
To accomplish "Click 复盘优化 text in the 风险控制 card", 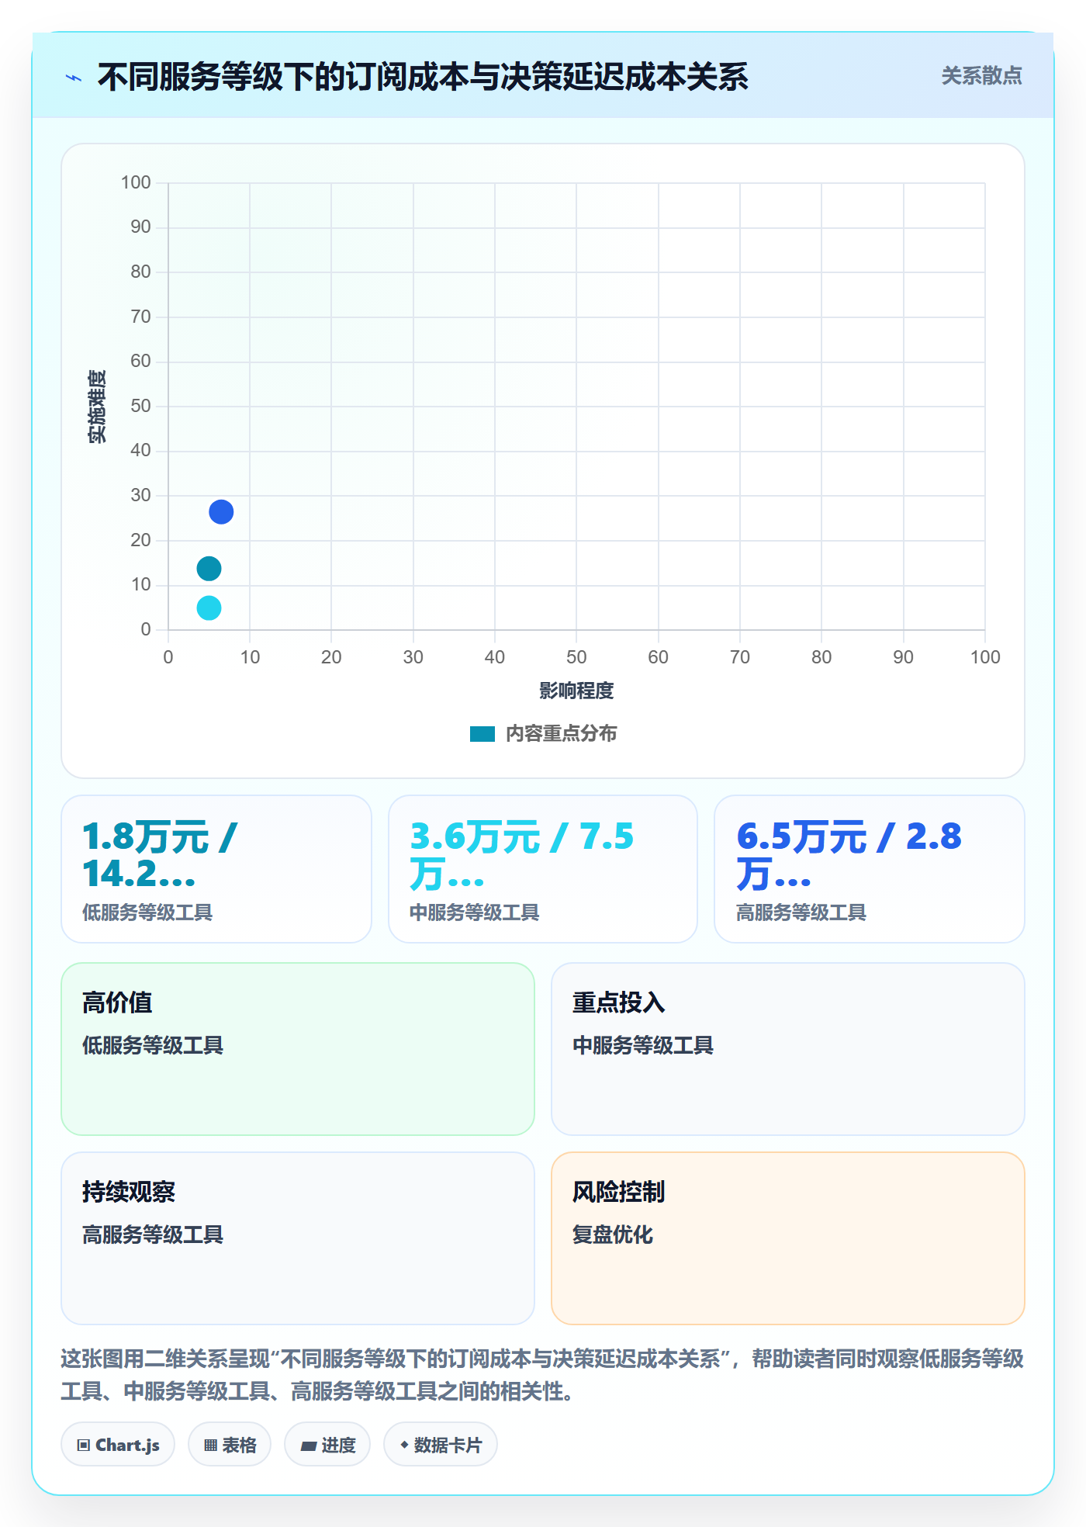I will [x=613, y=1234].
